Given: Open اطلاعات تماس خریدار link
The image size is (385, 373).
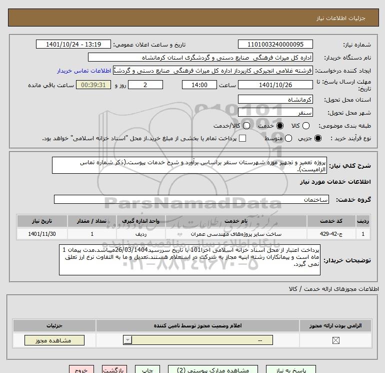Looking at the screenshot, I should (x=84, y=71).
